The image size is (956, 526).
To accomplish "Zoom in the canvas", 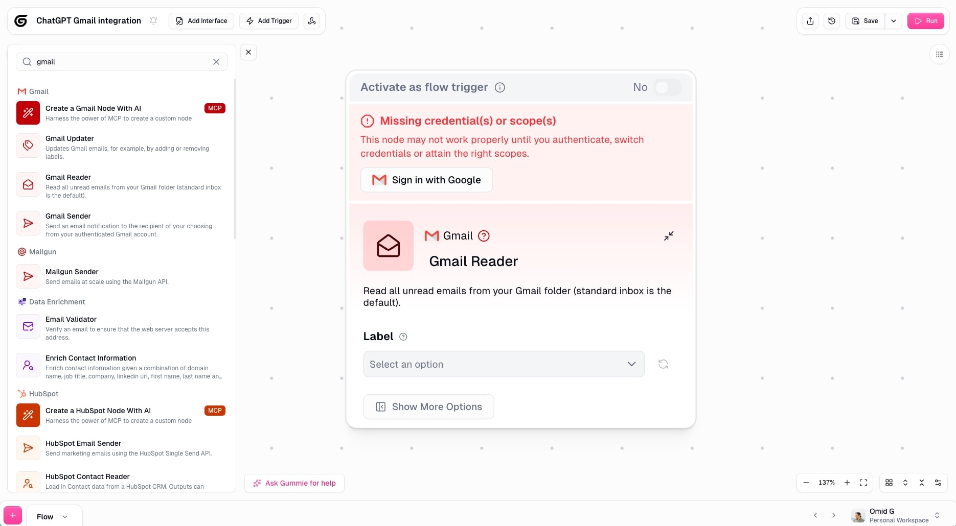I will [847, 483].
